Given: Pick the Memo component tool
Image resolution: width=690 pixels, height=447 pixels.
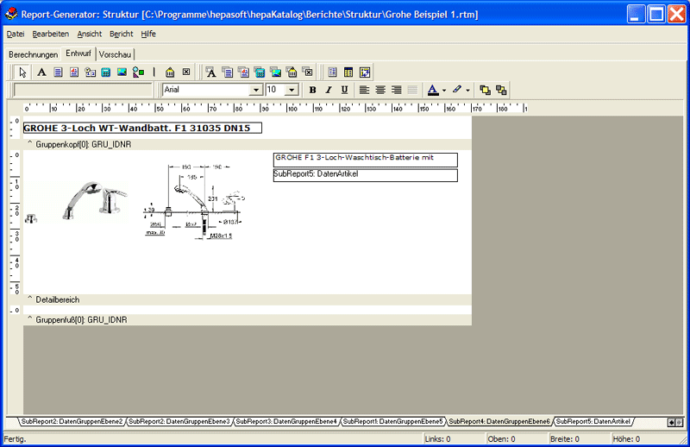Looking at the screenshot, I should click(58, 72).
